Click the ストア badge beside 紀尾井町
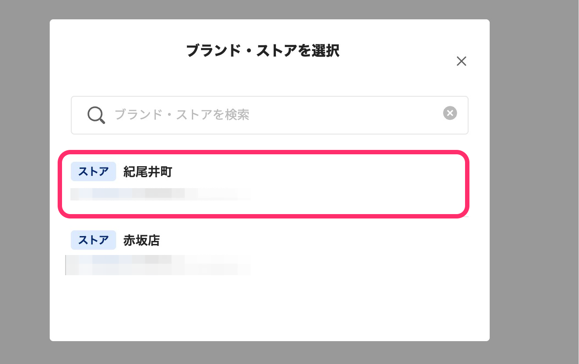 point(93,172)
